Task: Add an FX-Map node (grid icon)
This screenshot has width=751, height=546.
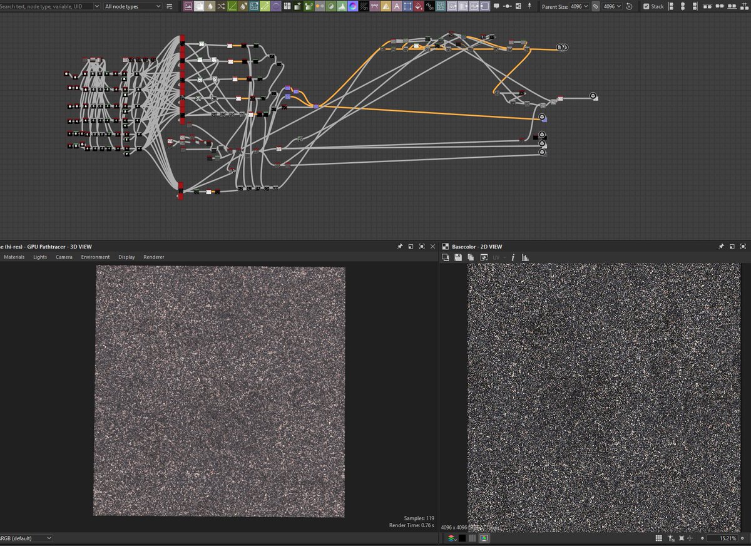Action: [287, 6]
